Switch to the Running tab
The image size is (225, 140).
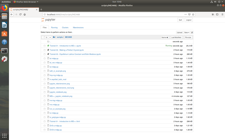pyautogui.click(x=54, y=27)
